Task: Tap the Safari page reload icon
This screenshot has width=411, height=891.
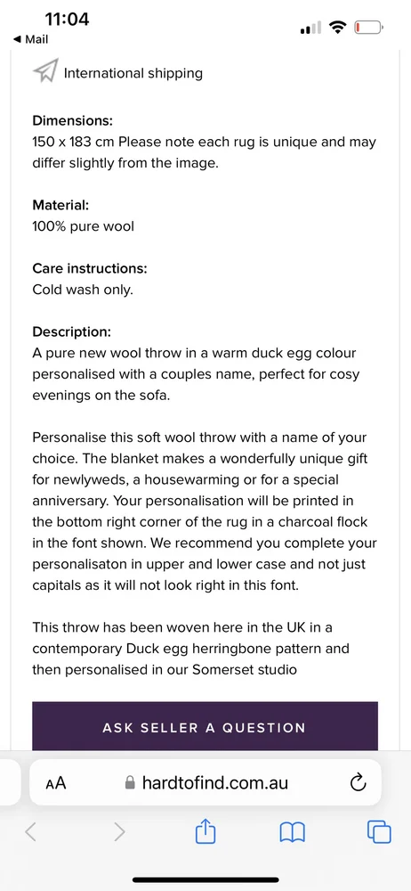Action: point(357,783)
